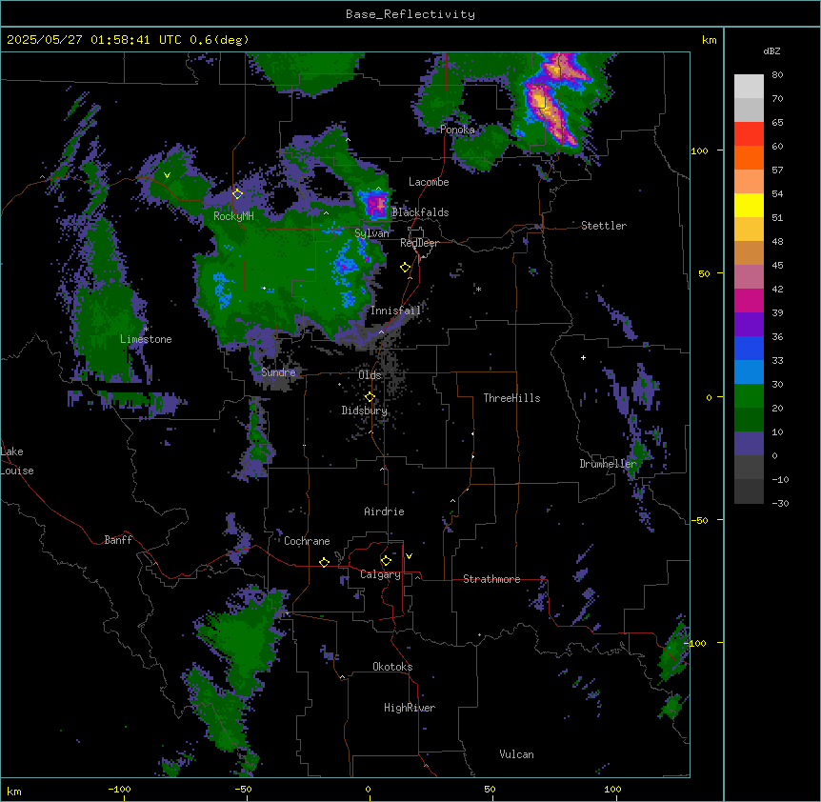The width and height of the screenshot is (821, 802).
Task: Click the ThreeHills city label
Action: pos(511,398)
